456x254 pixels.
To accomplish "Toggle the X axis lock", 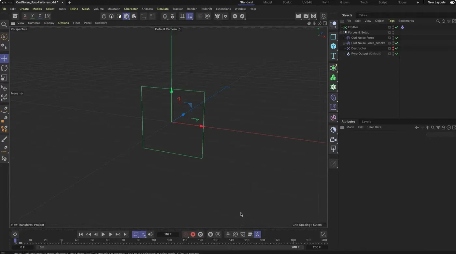I will (25, 16).
